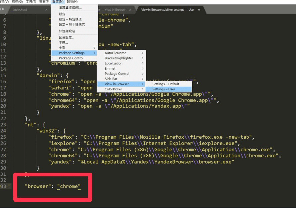This screenshot has height=208, width=296.
Task: Expand View in Browser submenu
Action: [x=121, y=84]
